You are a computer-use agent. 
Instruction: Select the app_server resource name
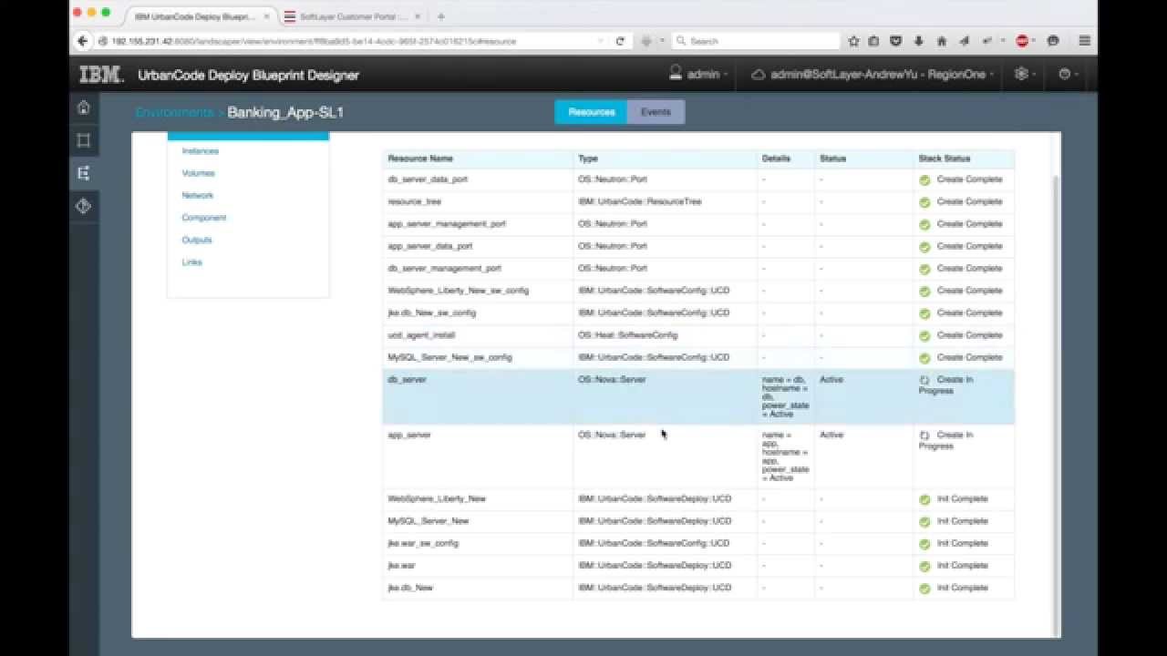point(408,435)
